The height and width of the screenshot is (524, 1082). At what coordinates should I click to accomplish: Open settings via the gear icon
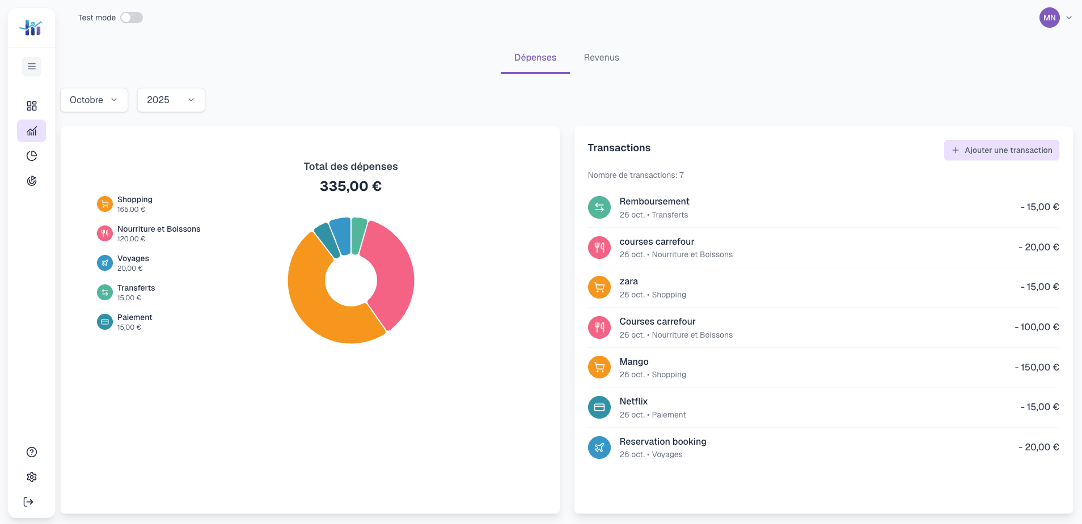click(x=32, y=477)
